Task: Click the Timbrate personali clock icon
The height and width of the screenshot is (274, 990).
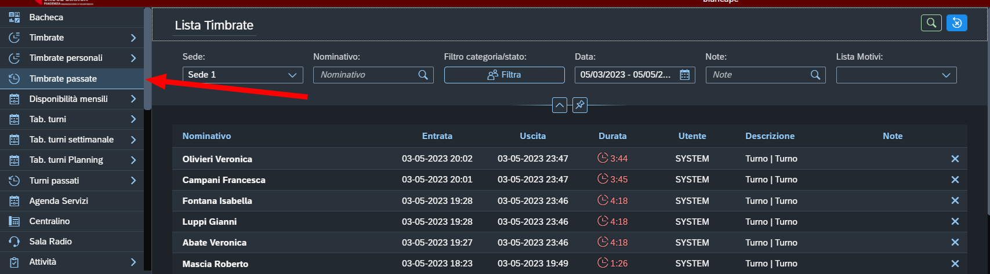Action: [14, 58]
